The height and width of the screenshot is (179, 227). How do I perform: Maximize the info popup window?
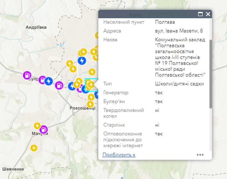click(x=200, y=14)
